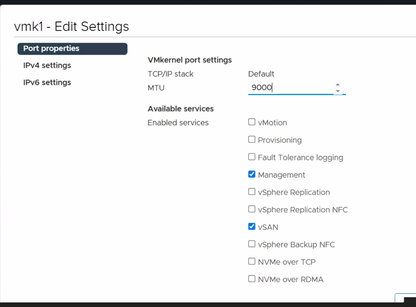The width and height of the screenshot is (416, 307).
Task: Open the Port properties section
Action: pyautogui.click(x=72, y=49)
